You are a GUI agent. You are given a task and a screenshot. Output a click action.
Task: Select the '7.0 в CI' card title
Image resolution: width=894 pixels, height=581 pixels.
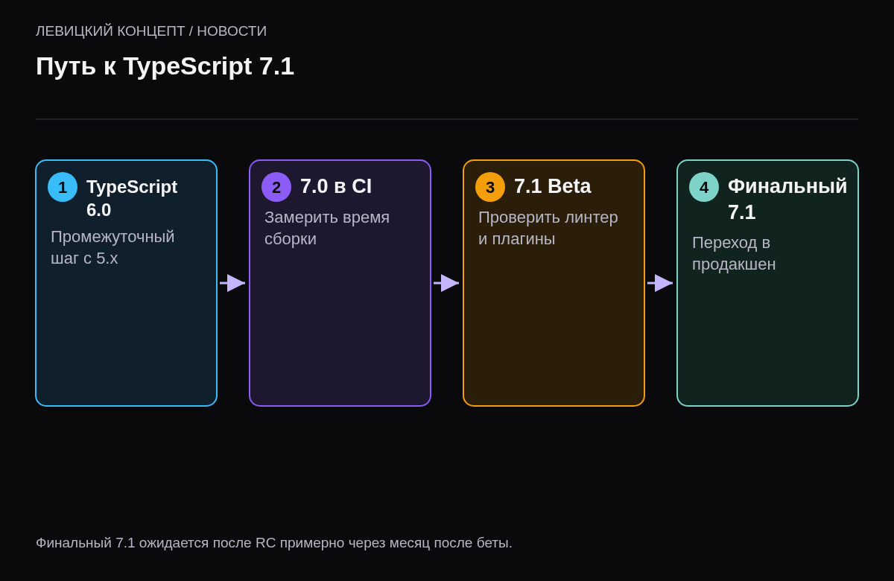pos(336,186)
